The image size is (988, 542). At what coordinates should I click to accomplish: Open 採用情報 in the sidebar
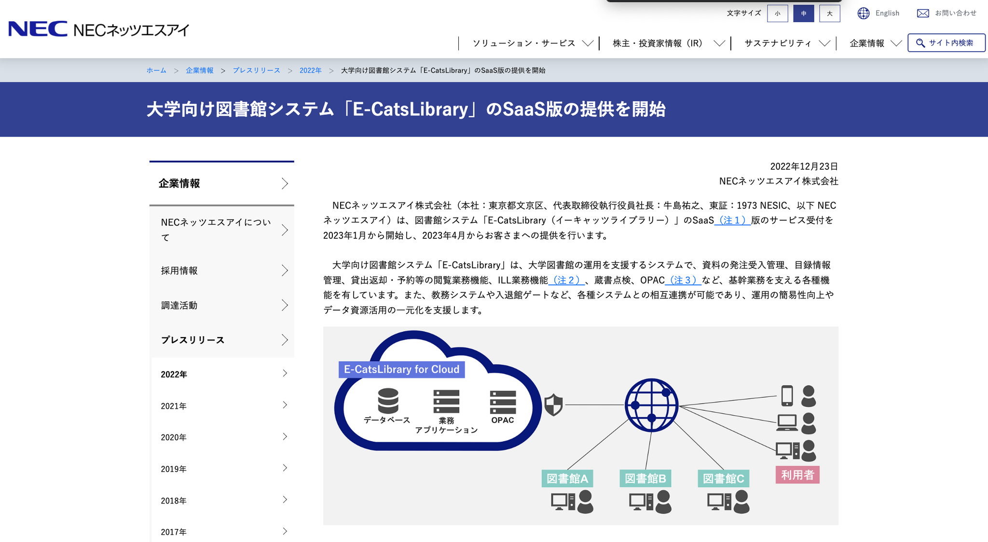tap(221, 271)
